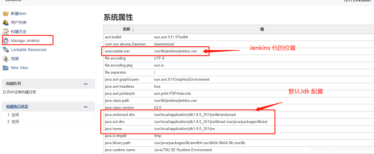The image size is (374, 154).
Task: Select the daemonized value
Action: (x=164, y=44)
